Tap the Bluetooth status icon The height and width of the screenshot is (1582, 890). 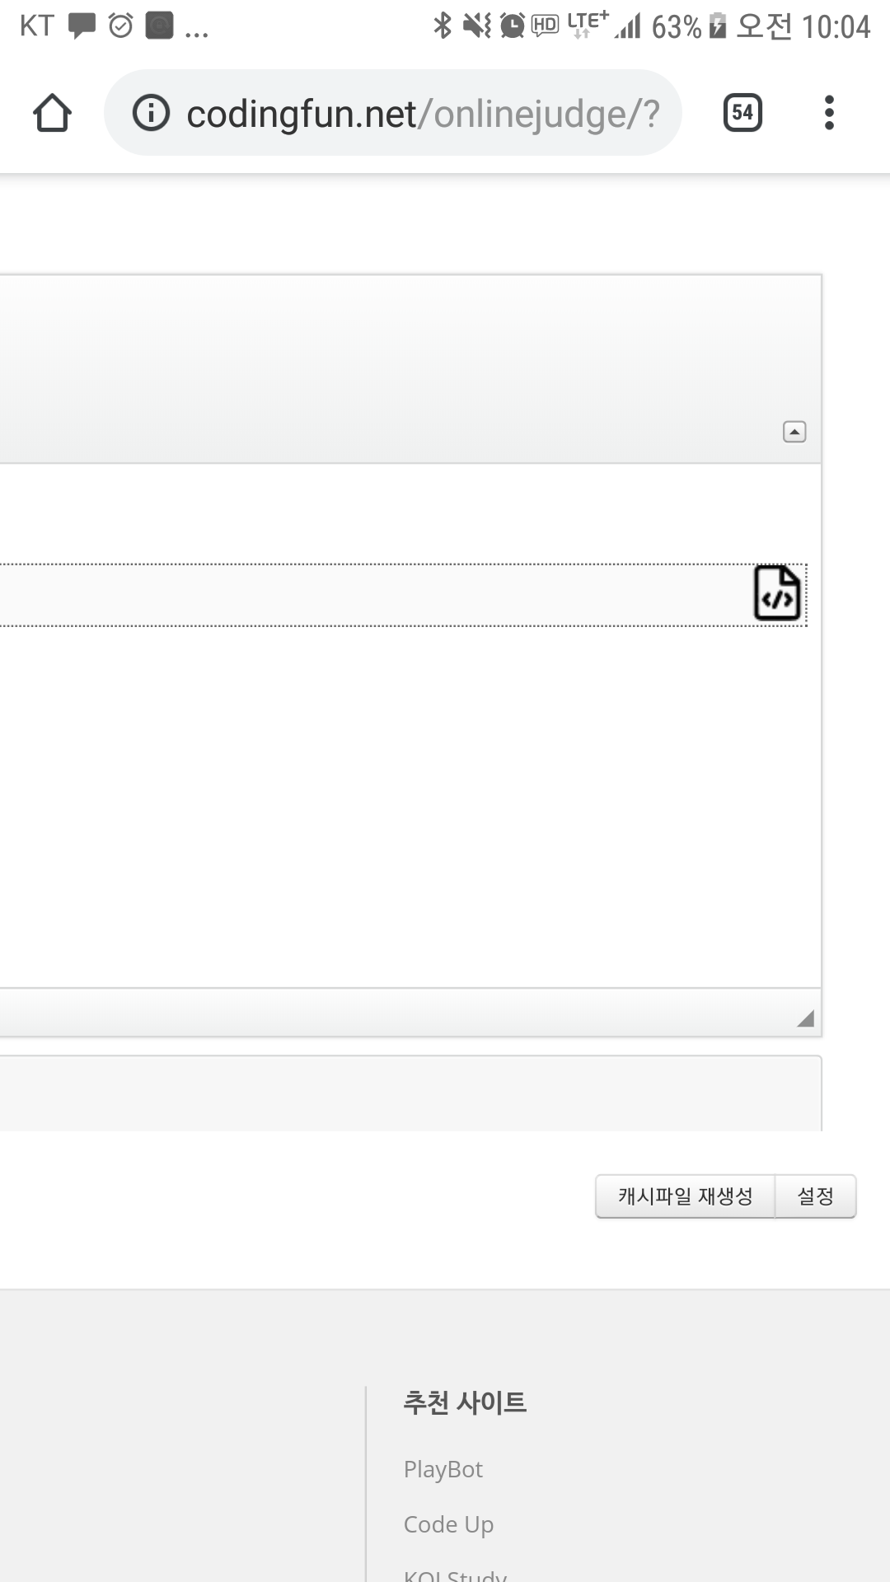click(443, 26)
